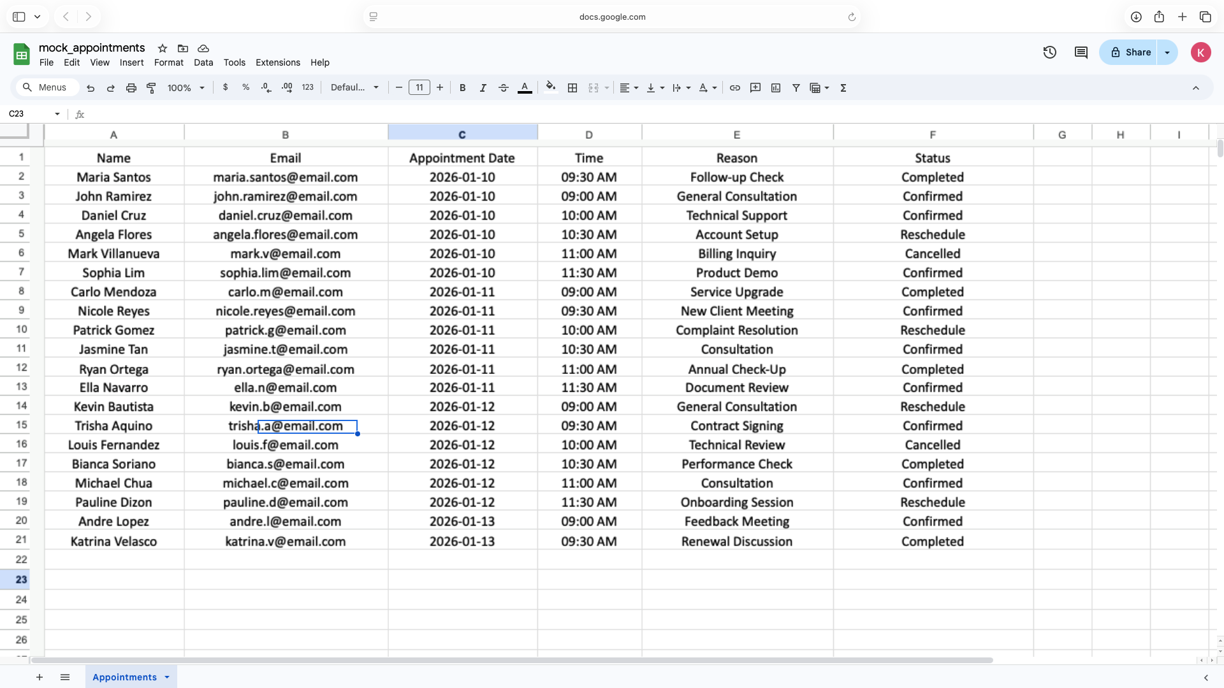1224x688 pixels.
Task: Expand the Appointments sheet tab menu arrow
Action: tap(167, 677)
